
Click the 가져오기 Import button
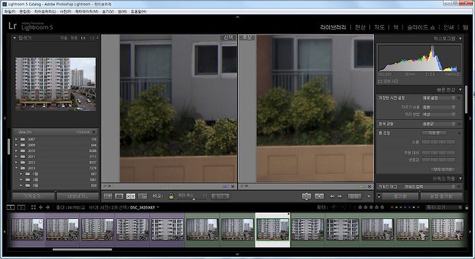pyautogui.click(x=34, y=196)
